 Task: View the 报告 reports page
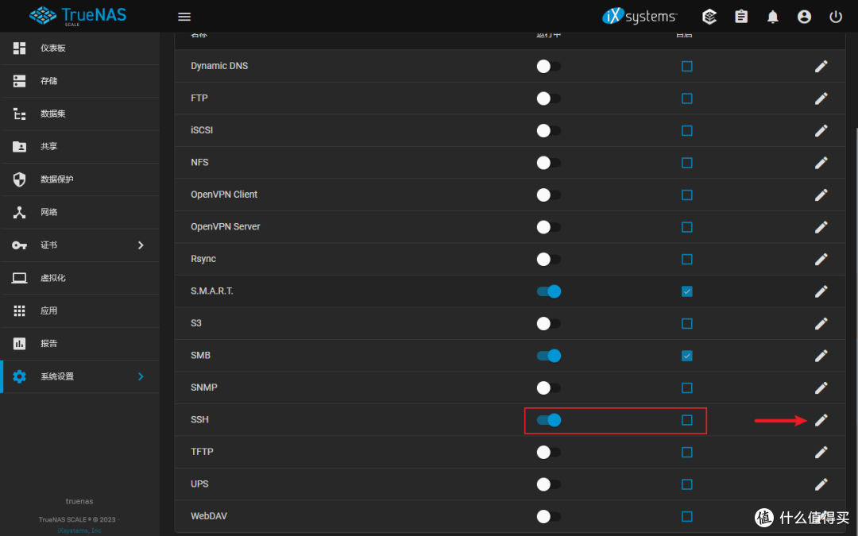click(47, 343)
